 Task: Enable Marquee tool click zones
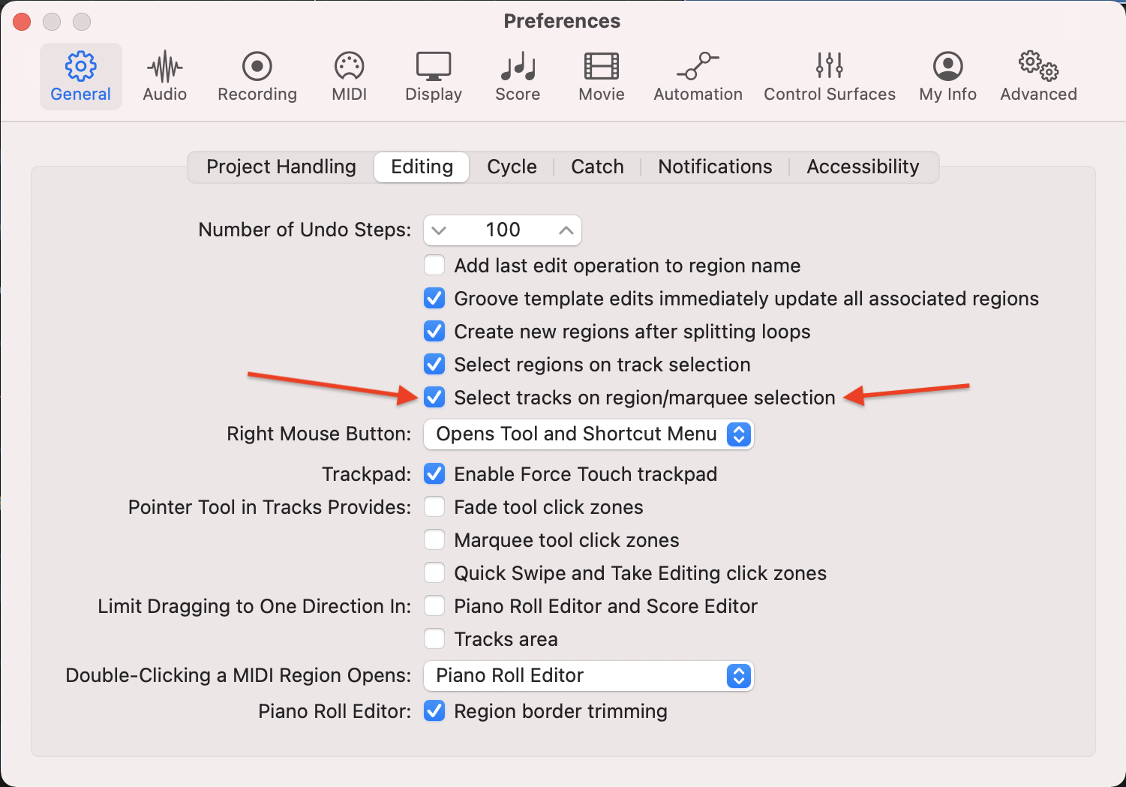point(434,540)
